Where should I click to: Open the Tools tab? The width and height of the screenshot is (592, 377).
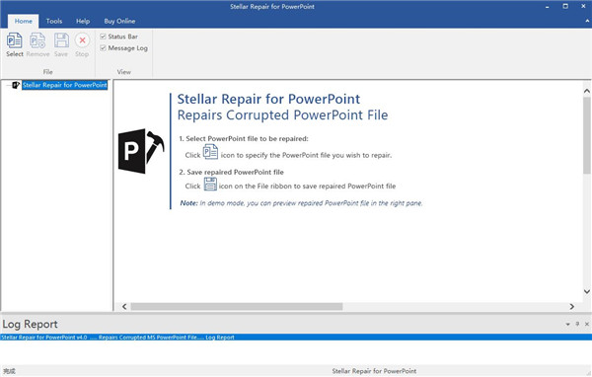(54, 21)
